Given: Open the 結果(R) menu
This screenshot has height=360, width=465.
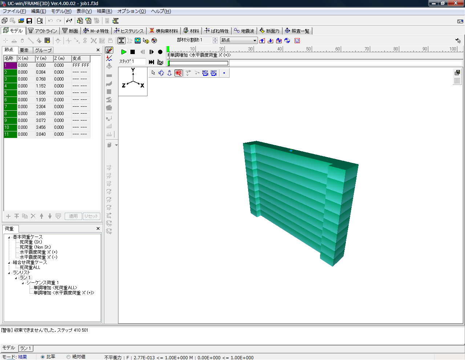Looking at the screenshot, I should [104, 11].
